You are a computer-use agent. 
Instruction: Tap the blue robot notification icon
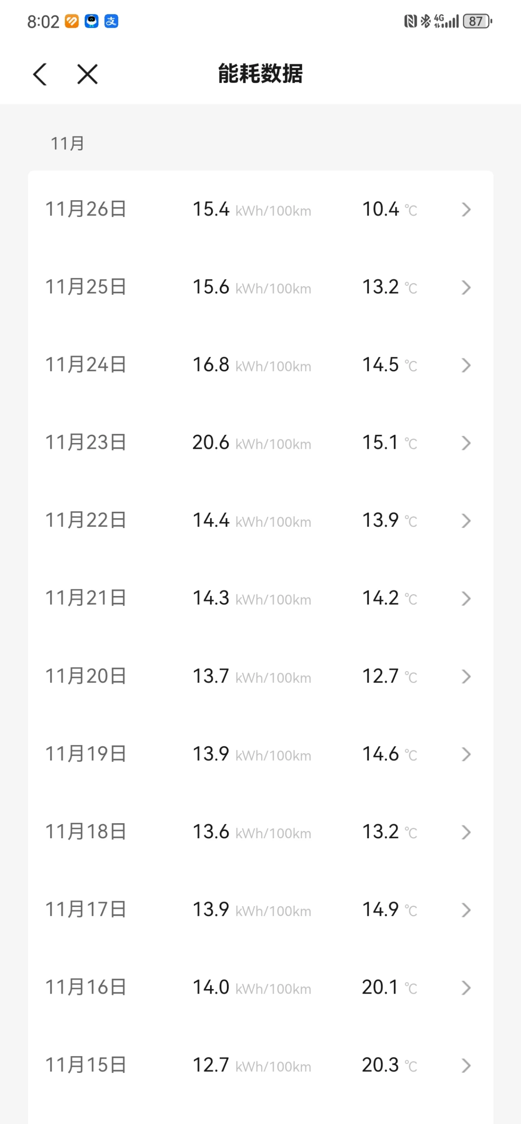[92, 21]
